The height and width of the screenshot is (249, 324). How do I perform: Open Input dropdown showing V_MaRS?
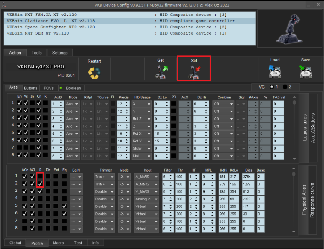tap(146, 192)
